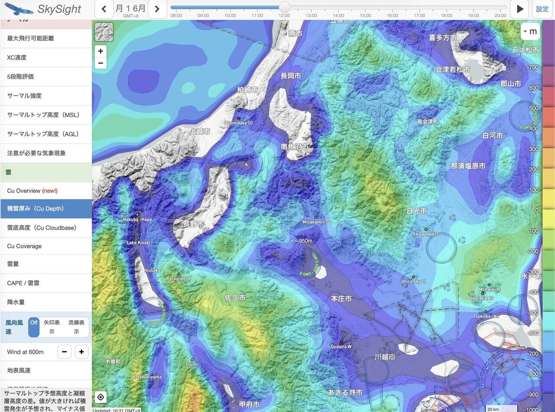The image size is (555, 412).
Task: Click the Dodaira W site marker
Action: [x=341, y=343]
